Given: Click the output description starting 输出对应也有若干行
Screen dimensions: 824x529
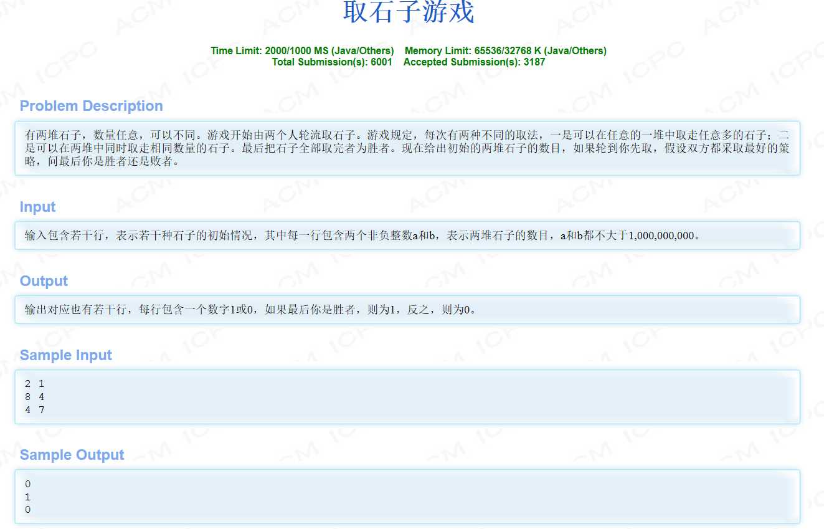Looking at the screenshot, I should (251, 310).
